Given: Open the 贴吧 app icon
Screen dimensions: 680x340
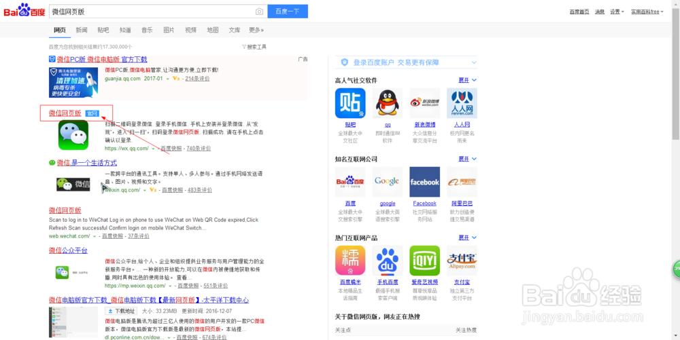Looking at the screenshot, I should 350,103.
